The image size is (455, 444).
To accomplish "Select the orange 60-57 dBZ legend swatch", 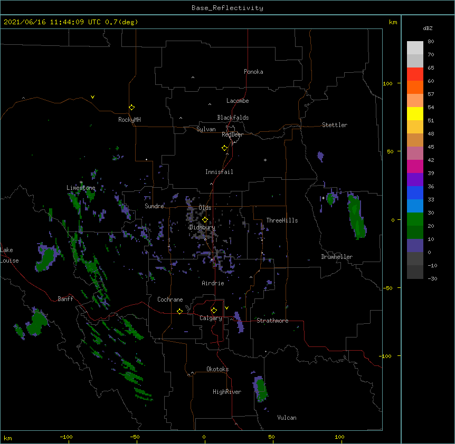I will pyautogui.click(x=415, y=87).
